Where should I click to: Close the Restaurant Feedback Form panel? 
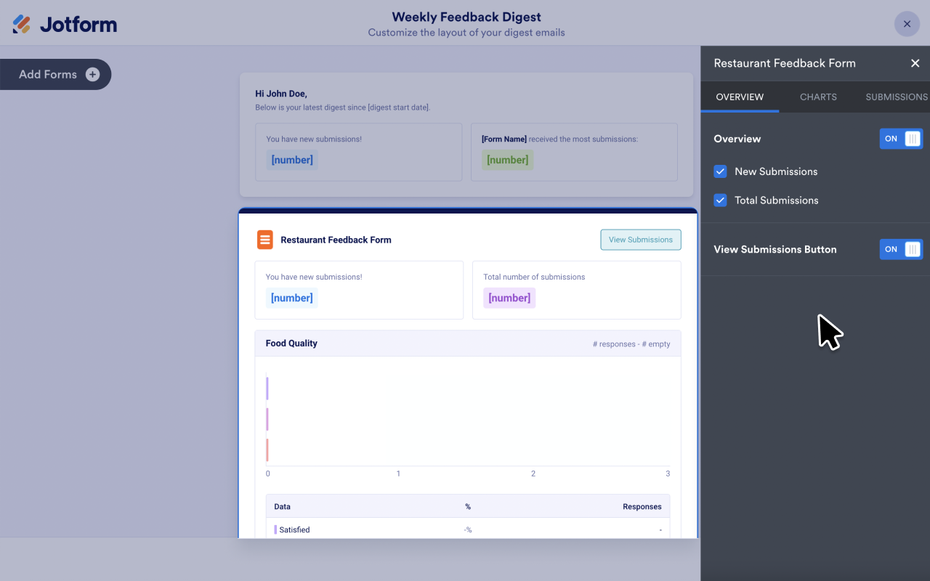pos(915,63)
